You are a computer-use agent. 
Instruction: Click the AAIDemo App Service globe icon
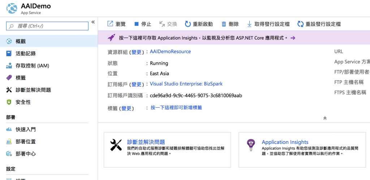point(12,8)
